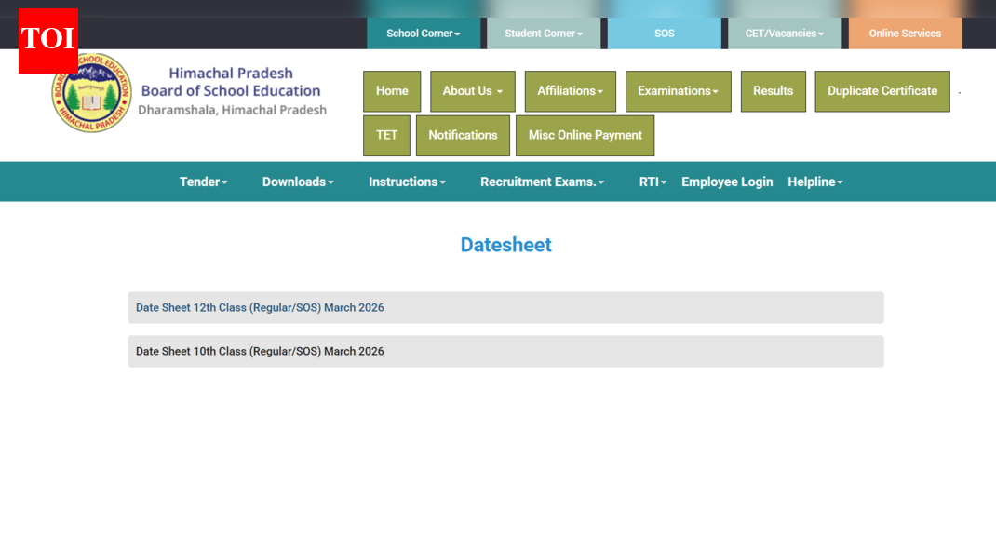
Task: Expand the Tender dropdown
Action: [x=203, y=182]
